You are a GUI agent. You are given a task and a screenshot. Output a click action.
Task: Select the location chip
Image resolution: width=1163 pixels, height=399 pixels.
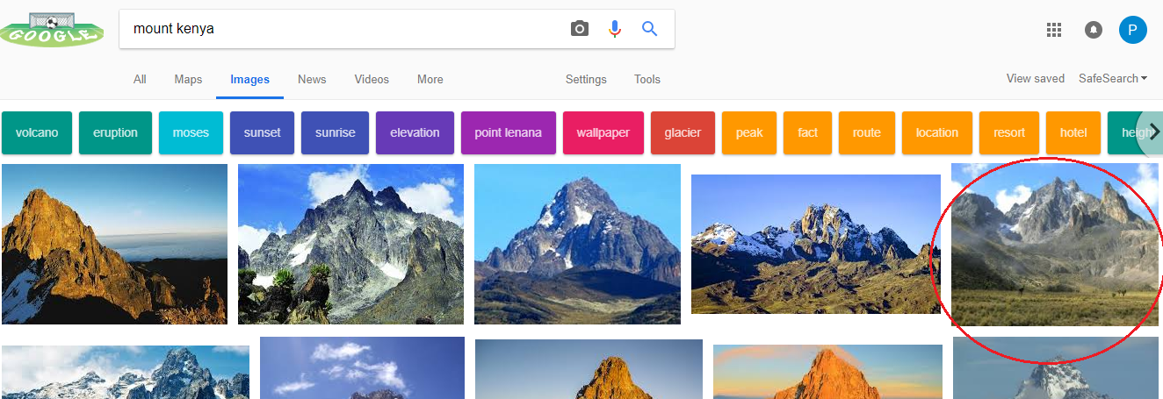[937, 132]
